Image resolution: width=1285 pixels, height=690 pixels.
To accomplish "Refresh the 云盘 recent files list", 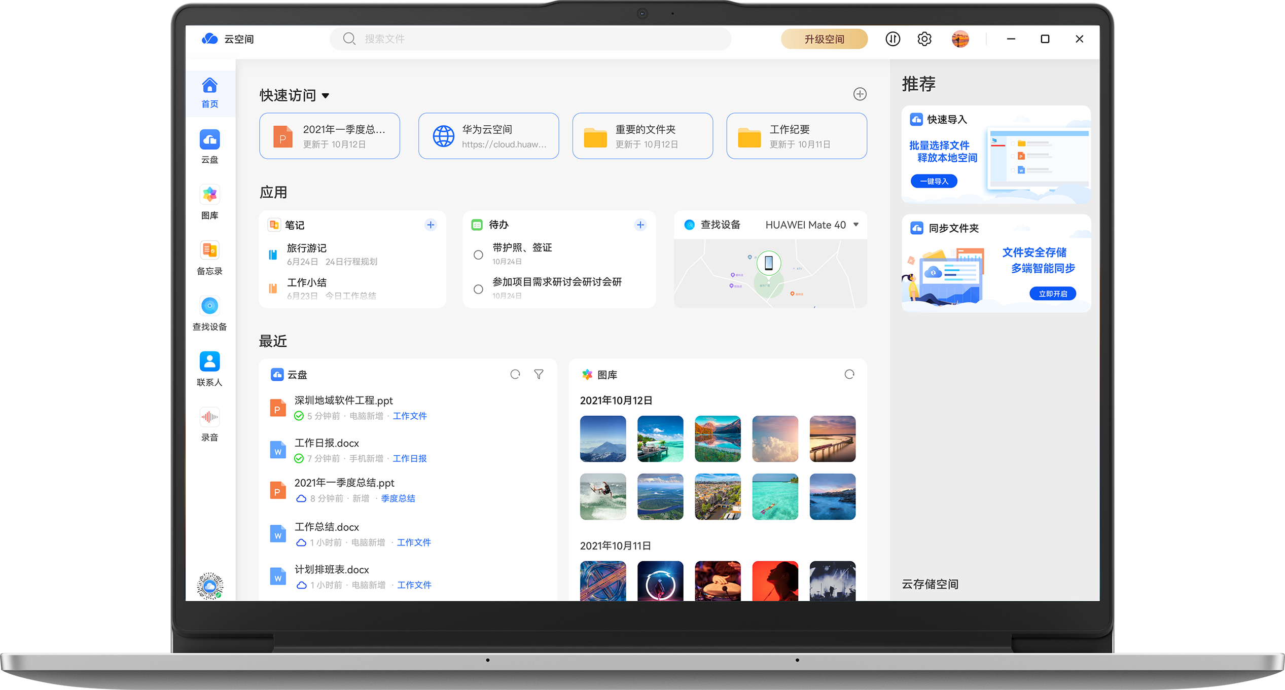I will (x=515, y=374).
